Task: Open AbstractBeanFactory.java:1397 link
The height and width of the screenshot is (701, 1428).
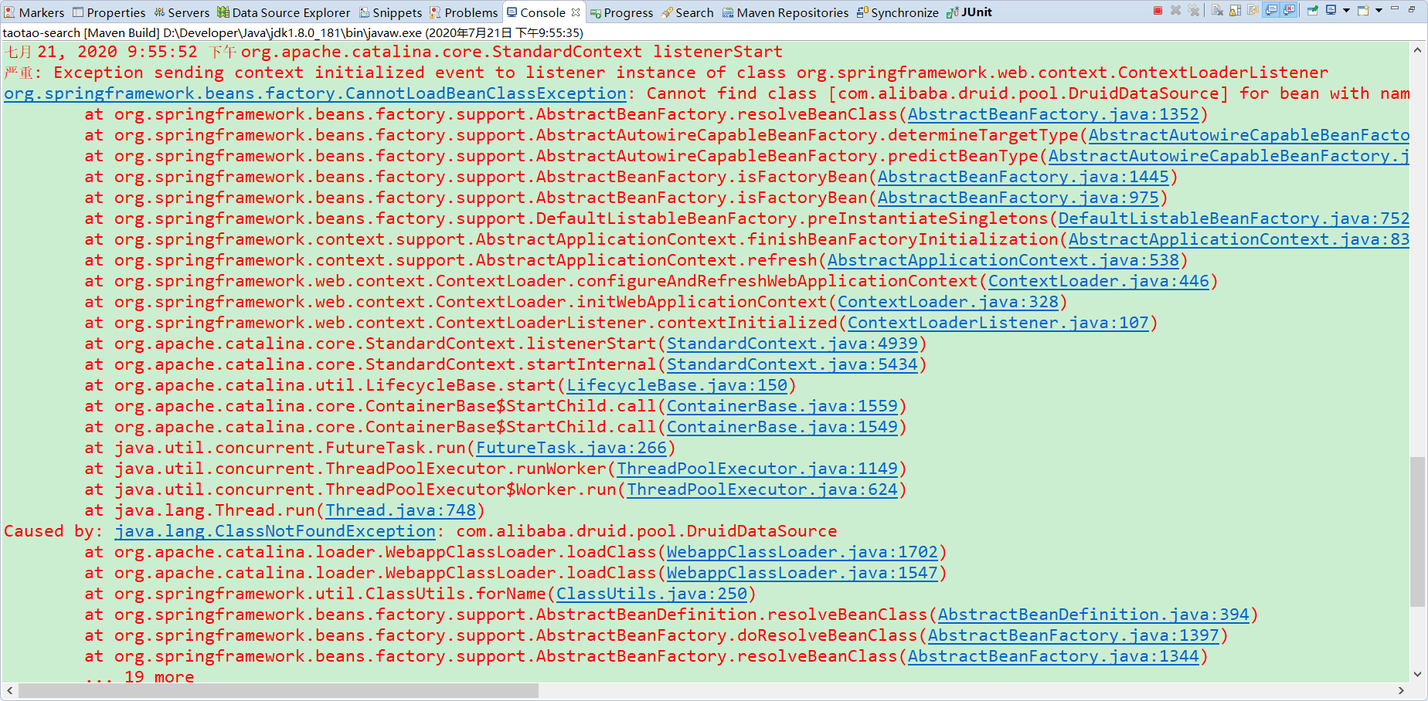Action: point(1073,635)
